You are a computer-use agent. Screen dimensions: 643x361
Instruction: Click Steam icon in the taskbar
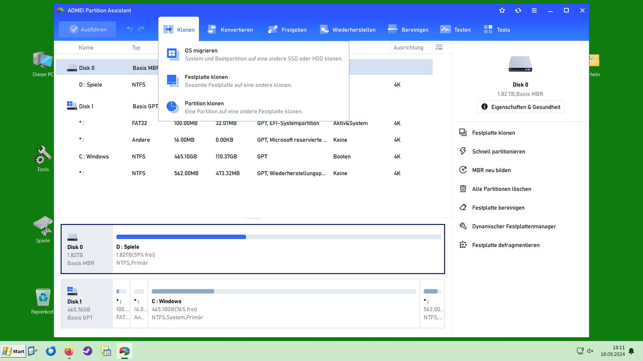88,351
